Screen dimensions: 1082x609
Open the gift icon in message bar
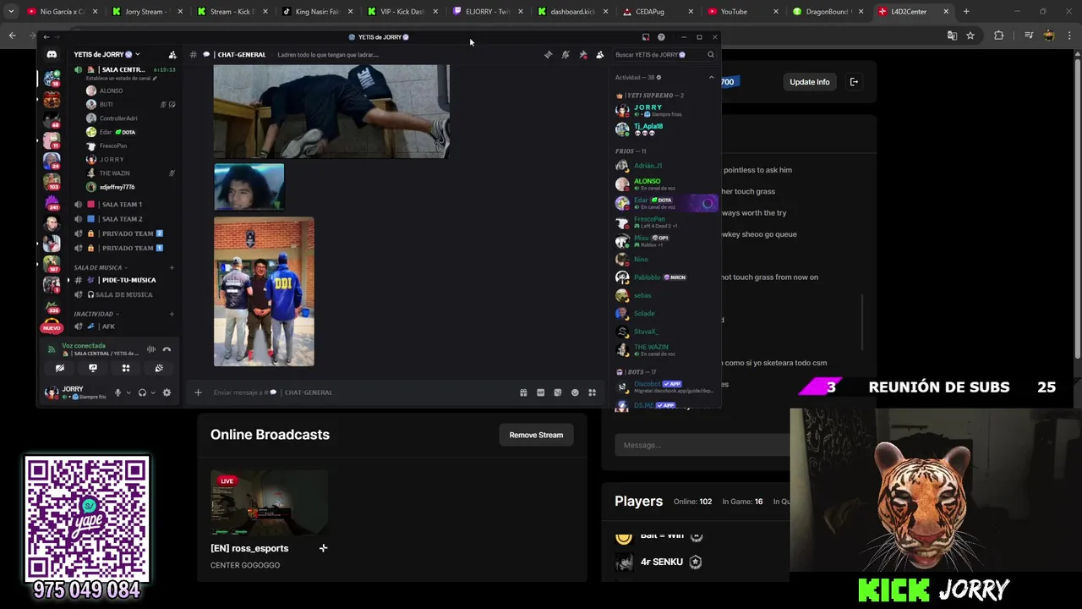click(523, 392)
